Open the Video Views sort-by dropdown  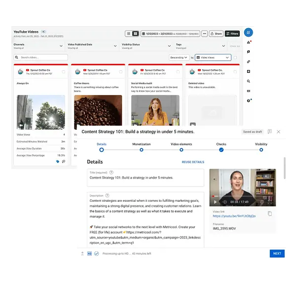point(213,57)
